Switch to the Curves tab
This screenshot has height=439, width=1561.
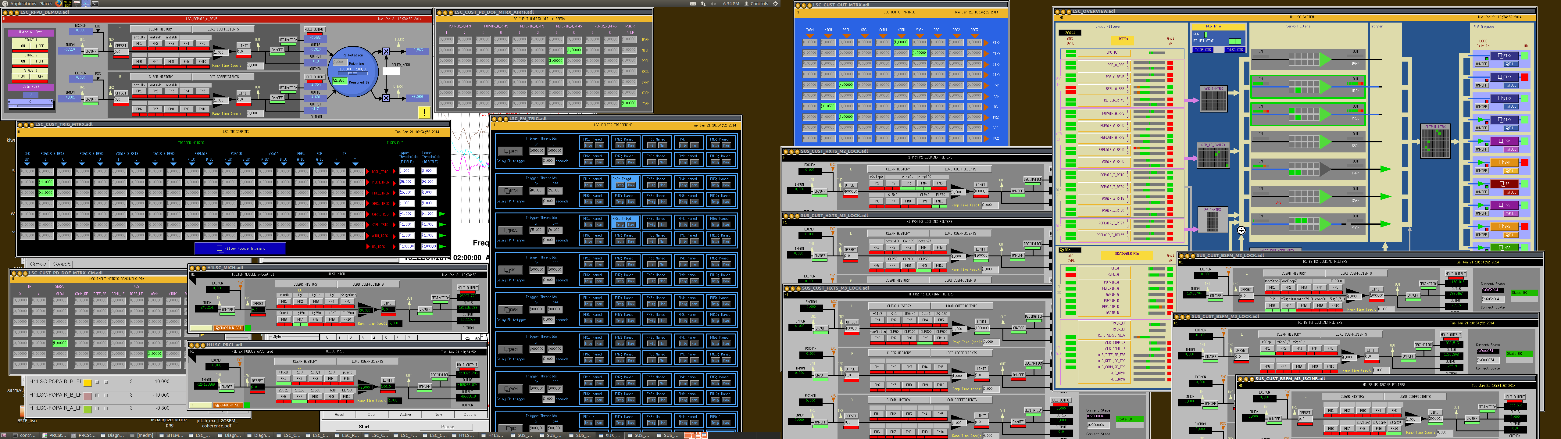point(38,264)
